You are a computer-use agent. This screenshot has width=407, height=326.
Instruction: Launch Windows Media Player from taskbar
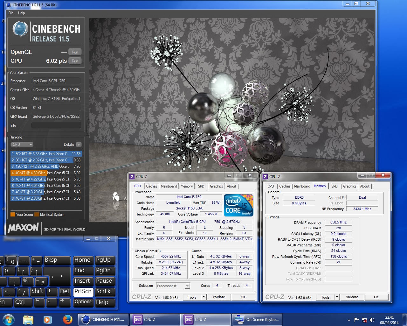(x=47, y=319)
